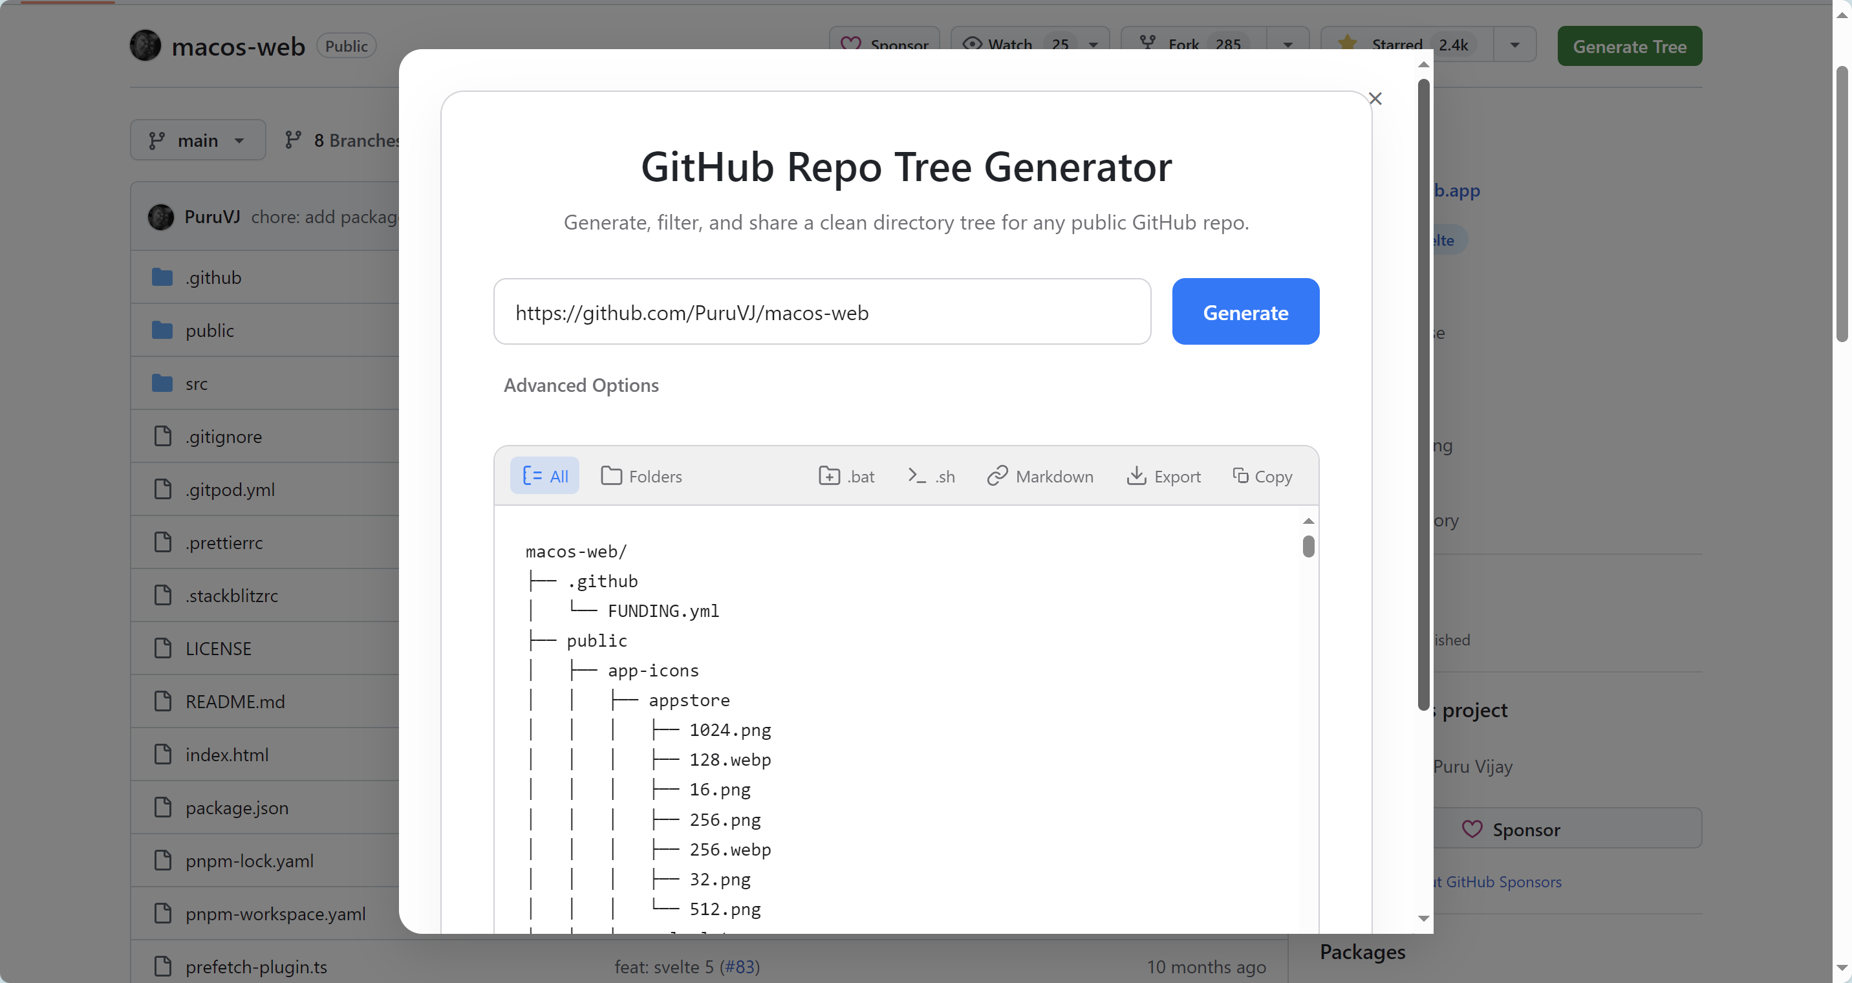Export the directory tree
Viewport: 1852px width, 983px height.
tap(1163, 476)
